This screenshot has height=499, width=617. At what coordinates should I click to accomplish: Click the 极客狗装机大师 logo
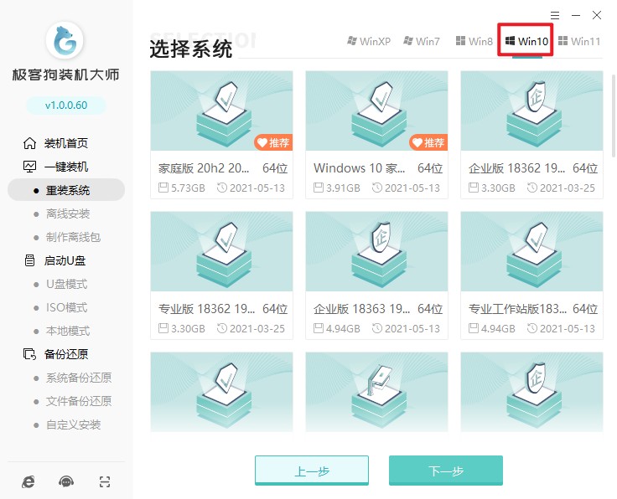tap(65, 44)
